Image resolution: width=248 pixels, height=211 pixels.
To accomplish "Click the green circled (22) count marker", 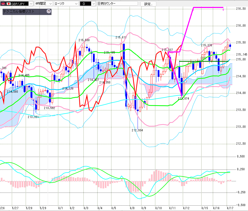I will pyautogui.click(x=203, y=58).
